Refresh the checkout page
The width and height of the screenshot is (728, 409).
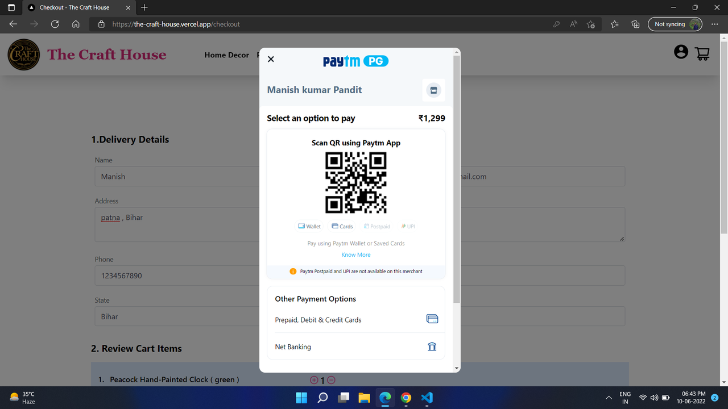tap(55, 24)
